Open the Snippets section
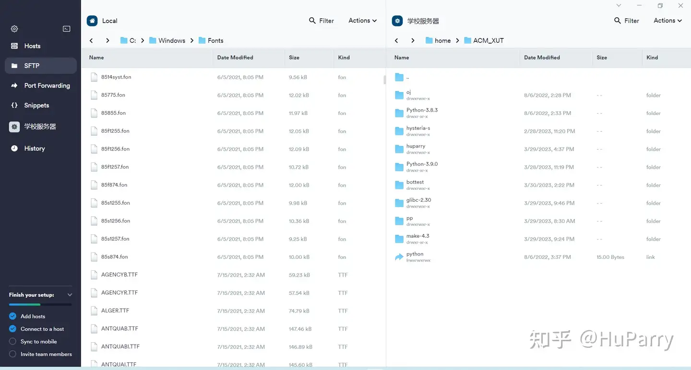 36,105
